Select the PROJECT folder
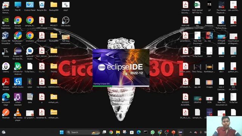The height and width of the screenshot is (136, 242). 54,22
